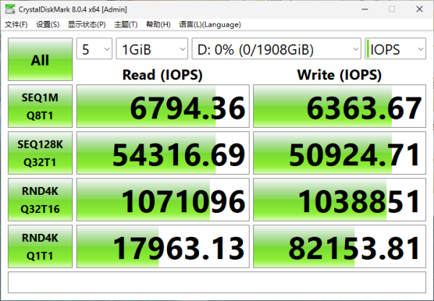Viewport: 434px width, 301px height.
Task: Start the RND4K Q32T16 test
Action: (x=41, y=200)
